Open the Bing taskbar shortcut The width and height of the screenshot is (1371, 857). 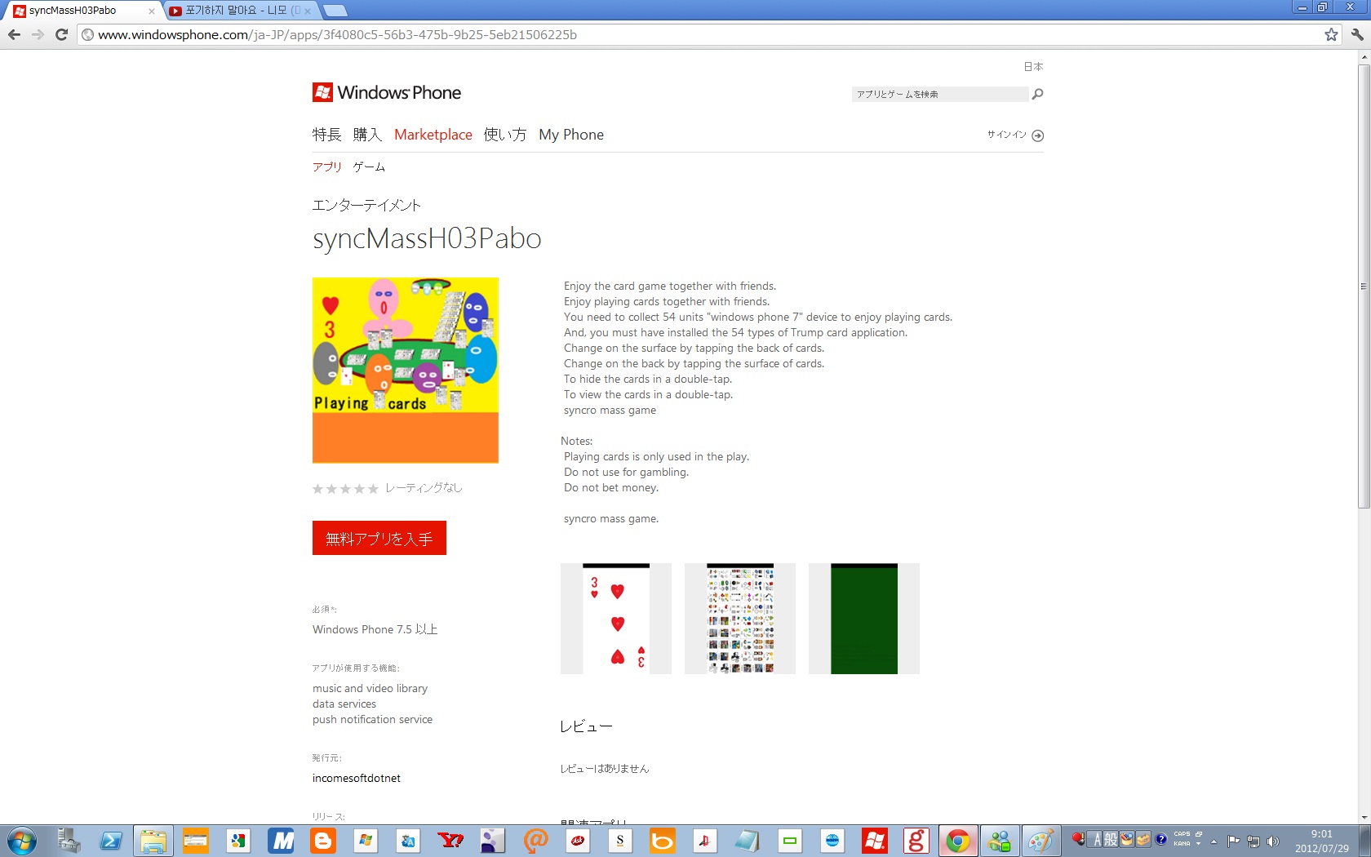(663, 841)
